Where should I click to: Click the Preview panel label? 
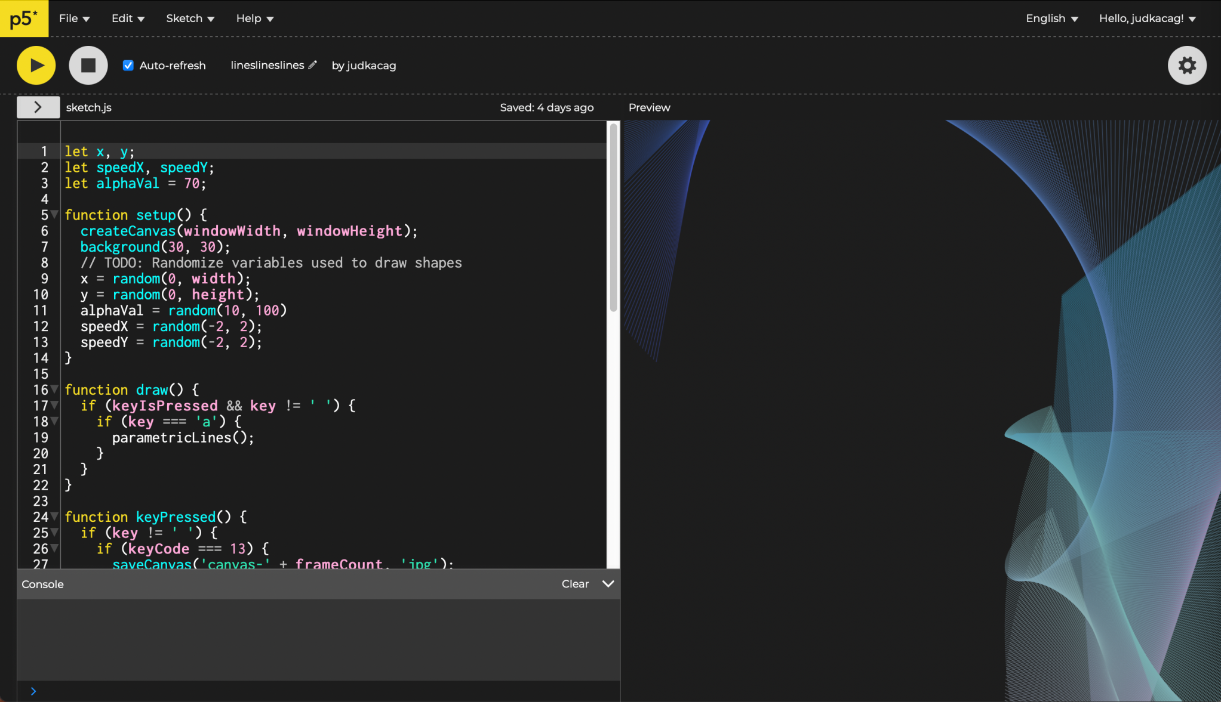[x=649, y=107]
